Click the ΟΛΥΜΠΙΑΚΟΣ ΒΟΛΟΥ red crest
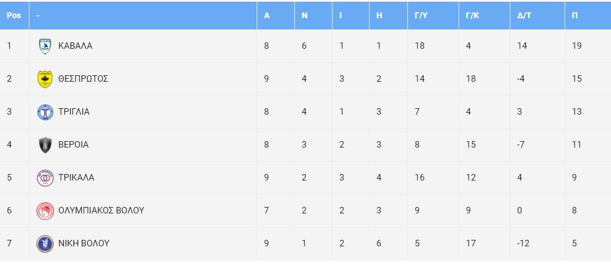This screenshot has width=611, height=271. pyautogui.click(x=45, y=210)
